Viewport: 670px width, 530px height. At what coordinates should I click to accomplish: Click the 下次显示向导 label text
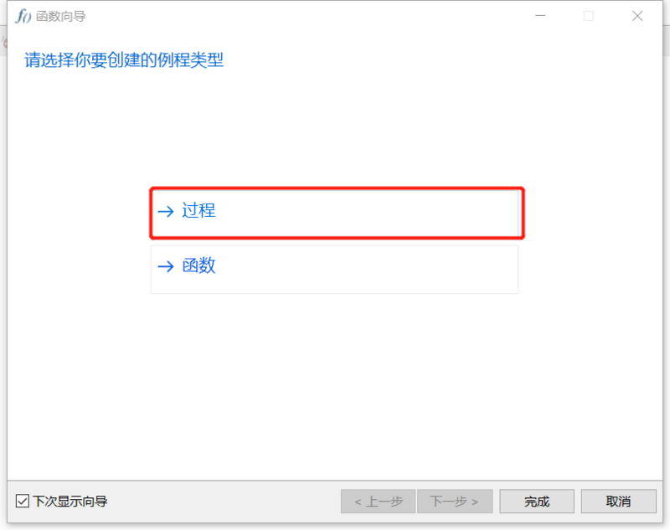pyautogui.click(x=70, y=501)
